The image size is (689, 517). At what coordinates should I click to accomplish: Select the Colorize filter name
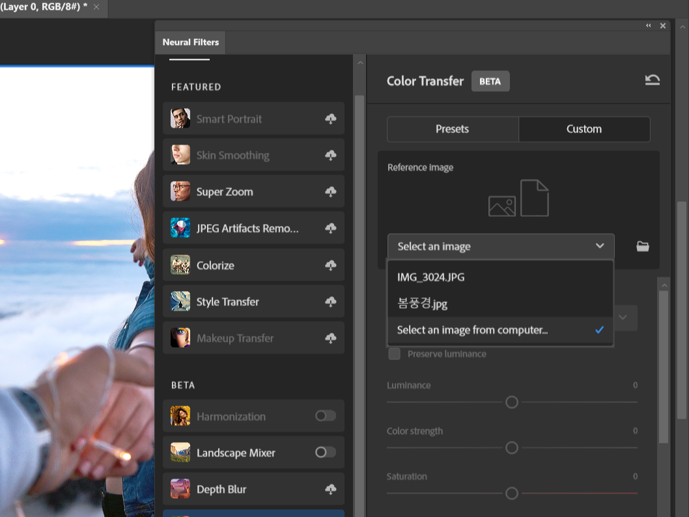coord(216,265)
